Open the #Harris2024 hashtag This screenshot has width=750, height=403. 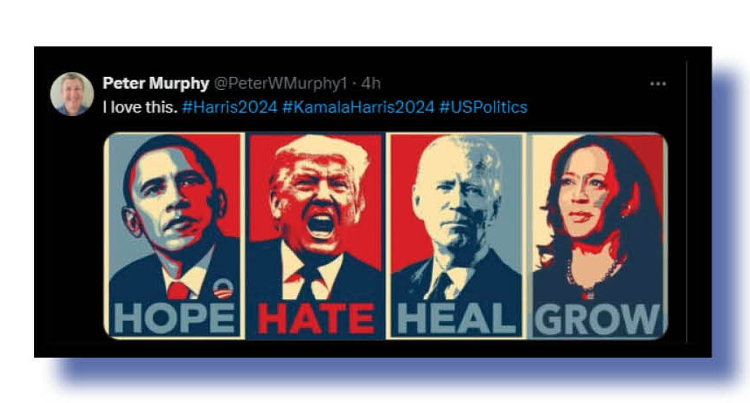(230, 106)
